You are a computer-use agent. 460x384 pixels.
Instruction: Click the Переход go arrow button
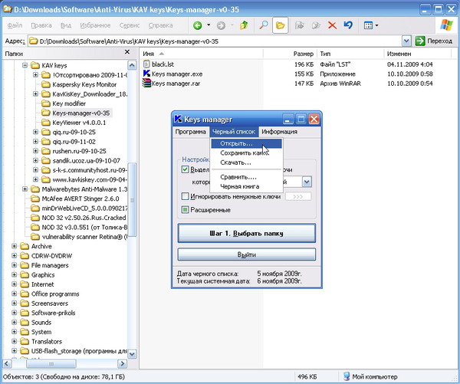[x=420, y=41]
